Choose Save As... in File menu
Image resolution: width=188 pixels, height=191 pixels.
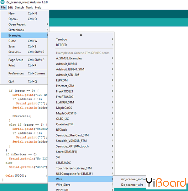pyautogui.click(x=14, y=52)
